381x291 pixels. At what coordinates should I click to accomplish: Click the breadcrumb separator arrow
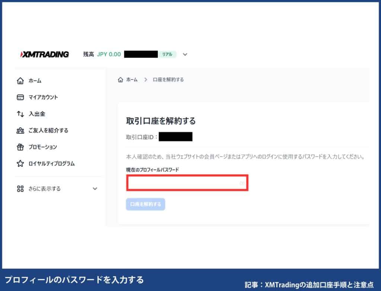(x=145, y=80)
